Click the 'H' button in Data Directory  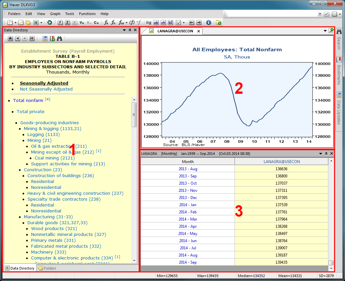click(32, 39)
